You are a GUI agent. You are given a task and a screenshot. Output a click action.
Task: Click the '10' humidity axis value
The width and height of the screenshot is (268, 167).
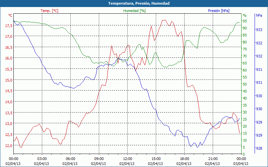pos(245,140)
